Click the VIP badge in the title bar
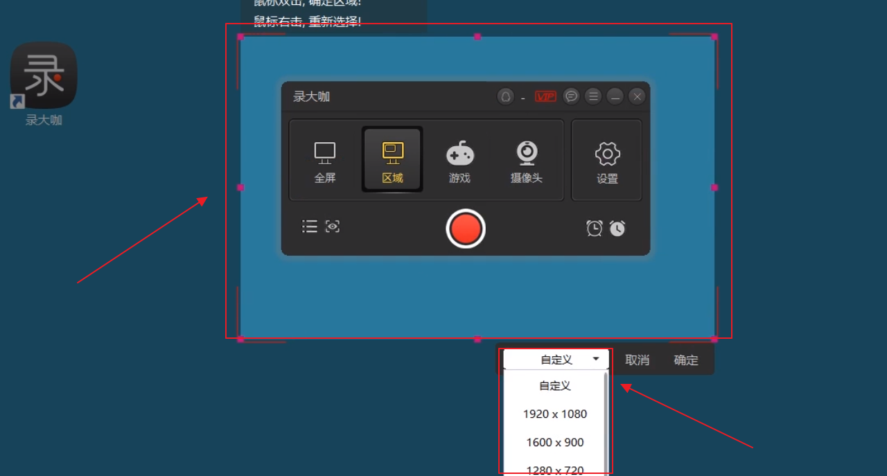Image resolution: width=887 pixels, height=476 pixels. point(545,96)
